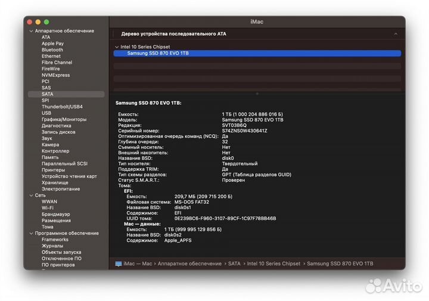Click the pane splitter handle dot
The height and width of the screenshot is (301, 429).
257,94
